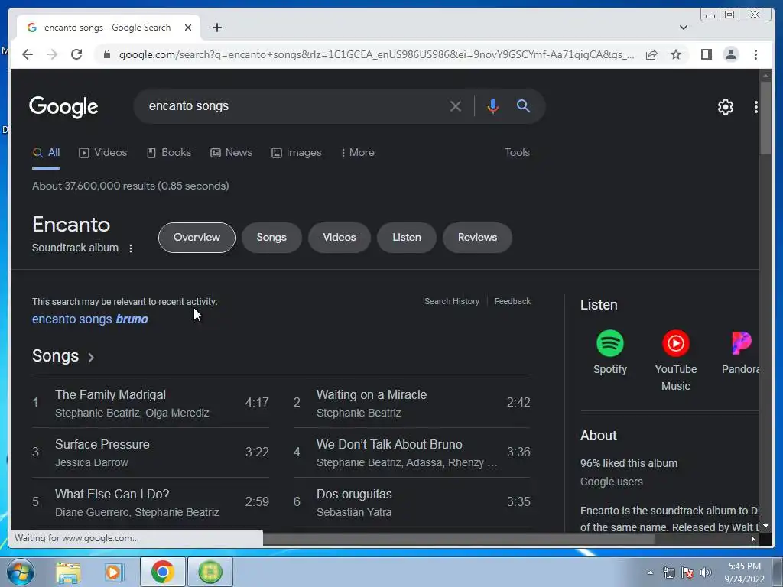783x587 pixels.
Task: Close the encanto songs tab
Action: click(188, 28)
